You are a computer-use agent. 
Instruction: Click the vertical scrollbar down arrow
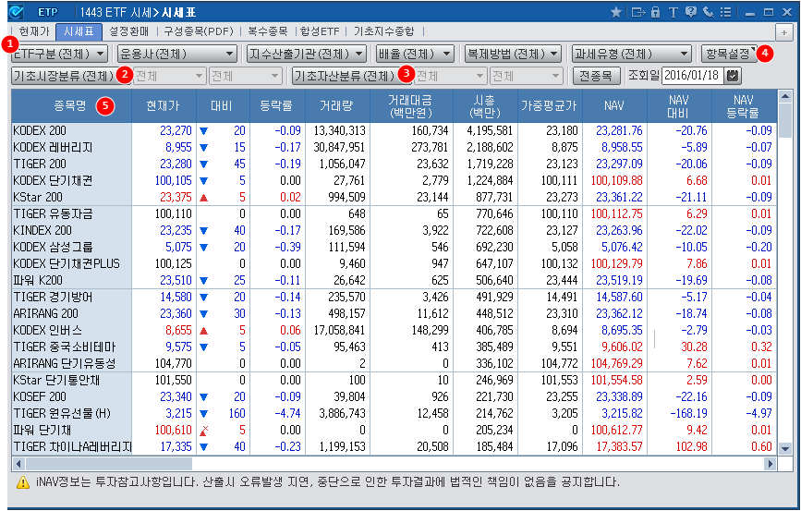(785, 447)
